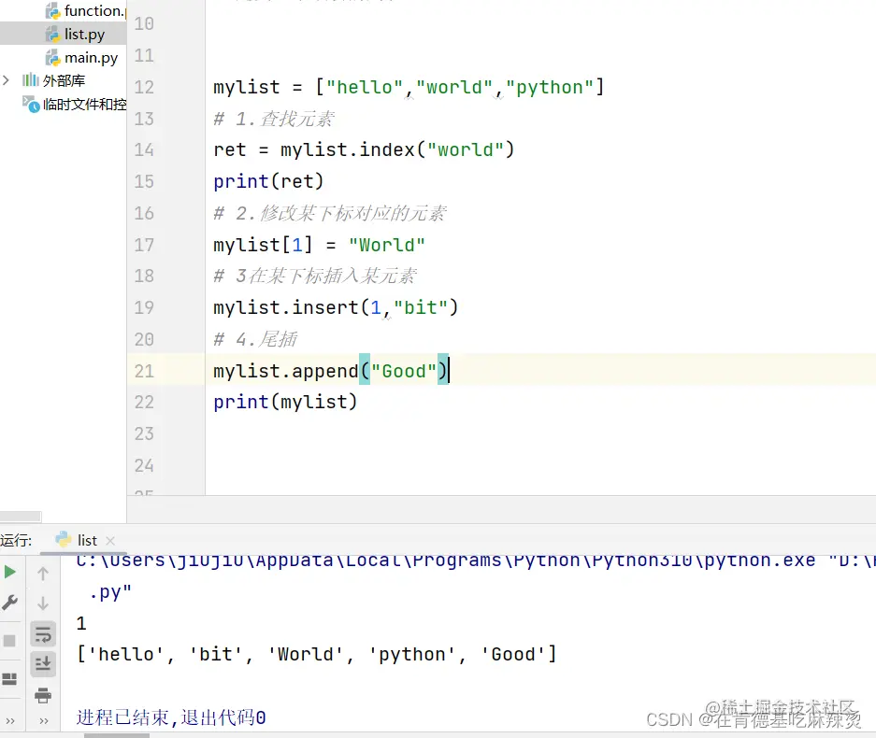
Task: Open list.py in the project tree
Action: pos(84,34)
